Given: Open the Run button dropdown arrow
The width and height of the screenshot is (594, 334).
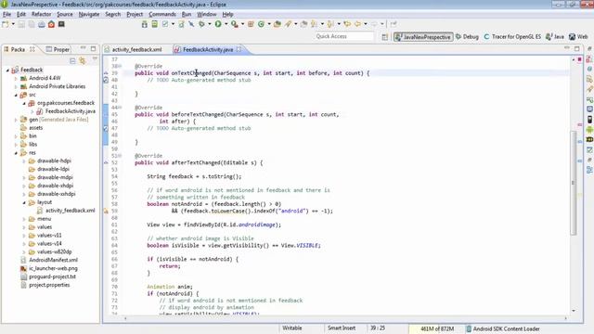Looking at the screenshot, I should 226,24.
